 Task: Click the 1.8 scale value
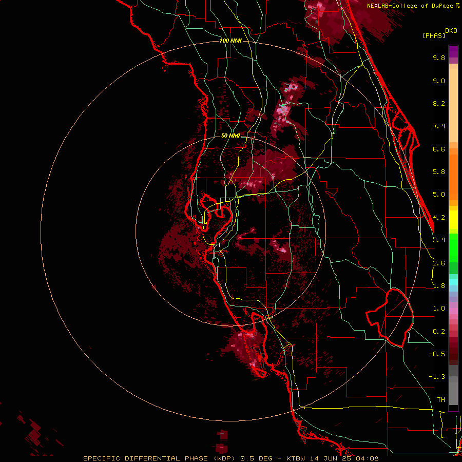point(439,286)
